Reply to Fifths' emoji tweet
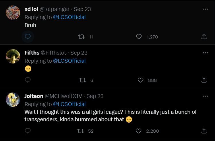This screenshot has width=215, height=141. coord(28,80)
